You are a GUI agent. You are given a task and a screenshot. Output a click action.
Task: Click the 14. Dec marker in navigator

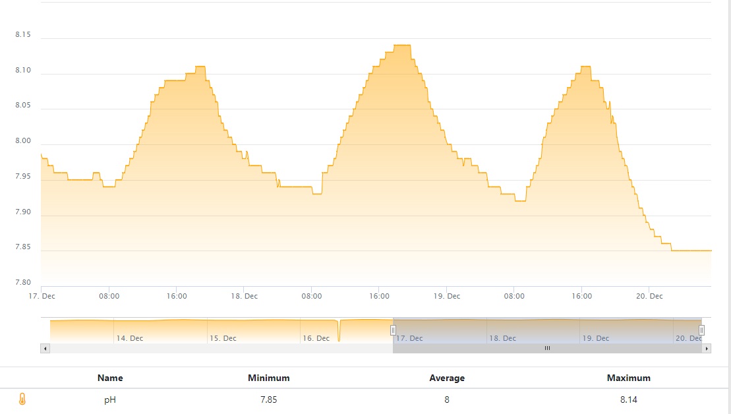[130, 338]
